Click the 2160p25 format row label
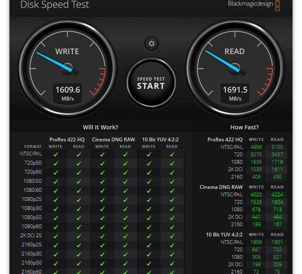The width and height of the screenshot is (302, 274). pos(32,245)
